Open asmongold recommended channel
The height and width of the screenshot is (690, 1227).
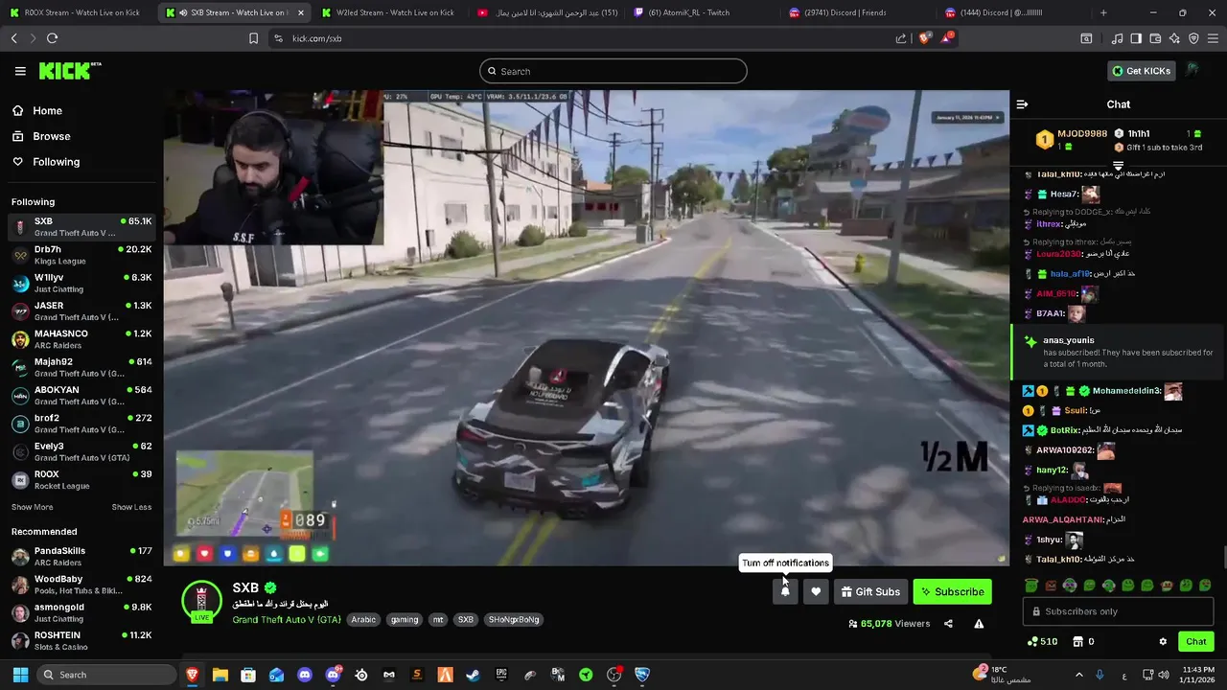[81, 612]
